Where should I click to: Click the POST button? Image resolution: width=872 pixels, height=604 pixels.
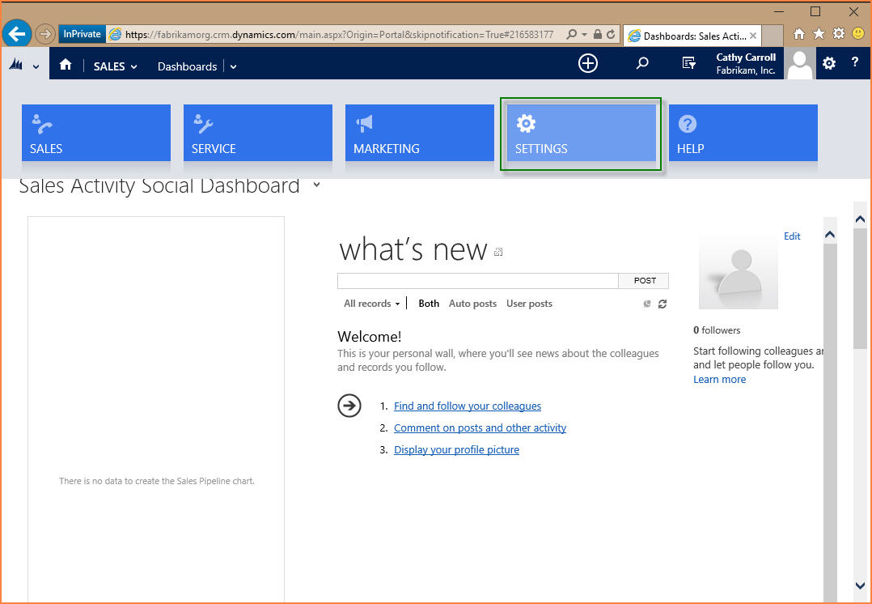point(644,281)
